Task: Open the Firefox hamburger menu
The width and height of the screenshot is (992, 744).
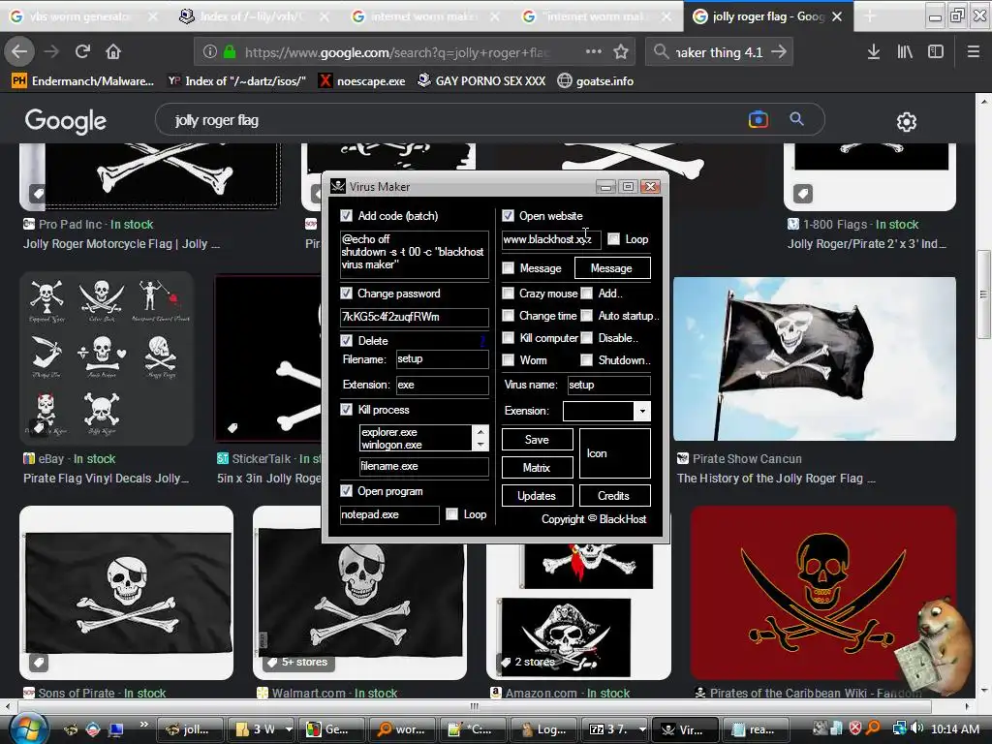Action: pyautogui.click(x=974, y=52)
